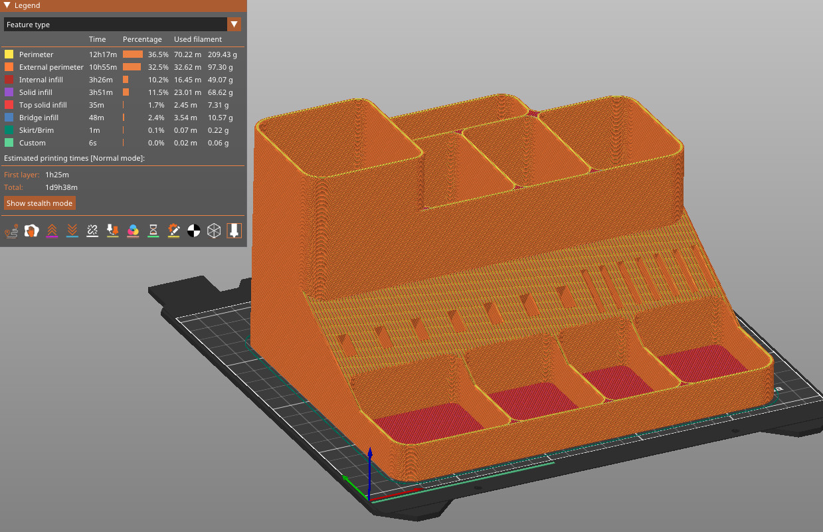Toggle retractions visibility

click(52, 230)
